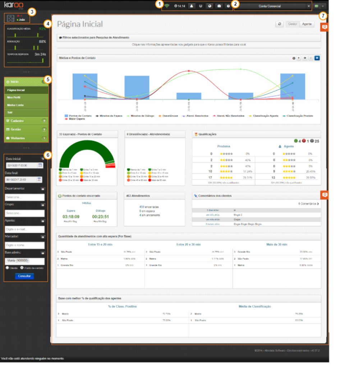Image resolution: width=345 pixels, height=378 pixels.
Task: Click the globe icon in top bar
Action: click(x=210, y=6)
